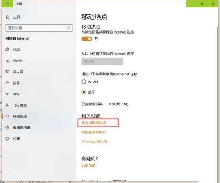Open the Windows 防火墙 link
This screenshot has width=220, height=183.
[94, 142]
